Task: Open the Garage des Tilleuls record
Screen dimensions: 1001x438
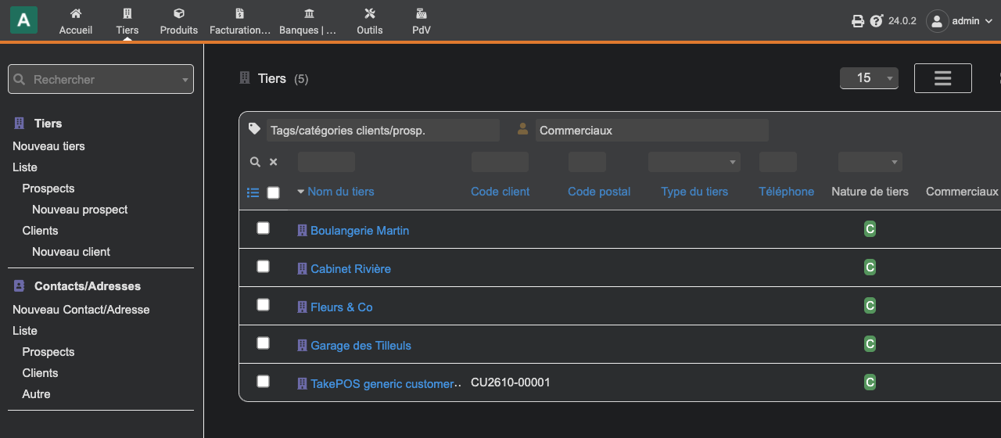Action: pos(361,346)
